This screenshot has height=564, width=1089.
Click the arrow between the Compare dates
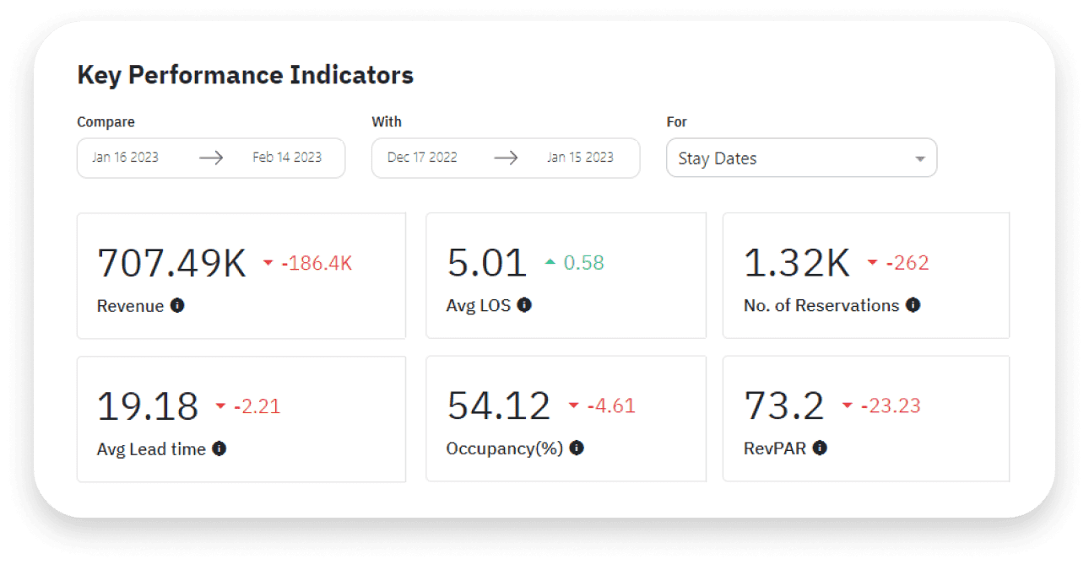213,158
